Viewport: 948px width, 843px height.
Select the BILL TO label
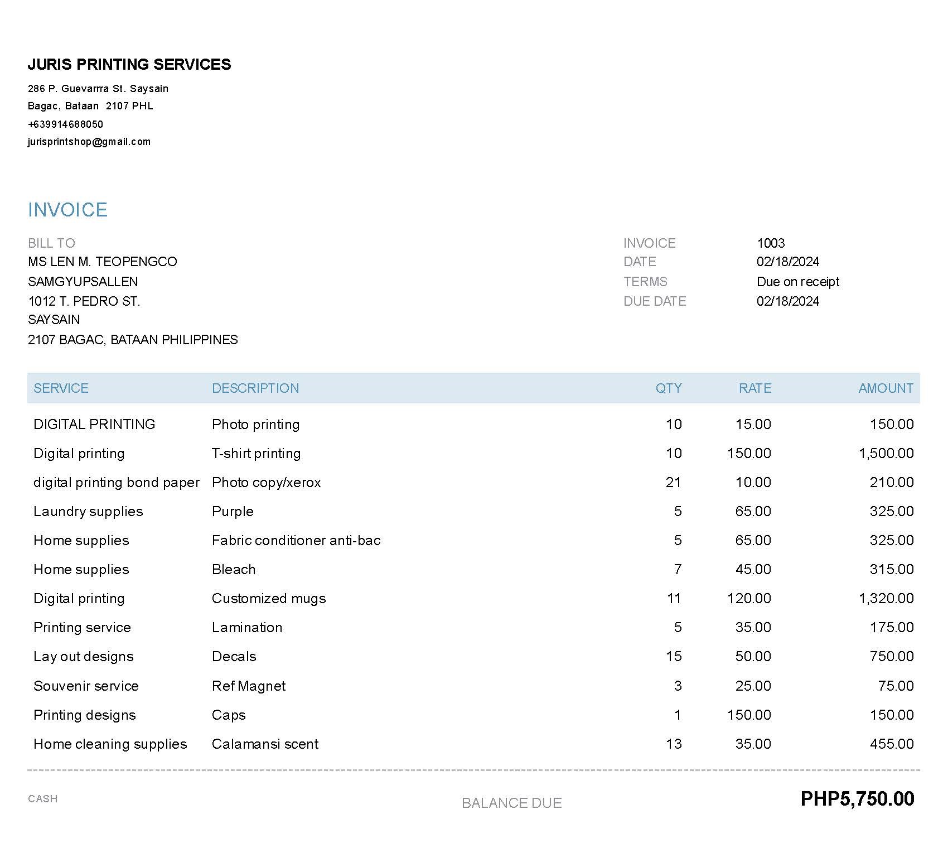(x=51, y=243)
